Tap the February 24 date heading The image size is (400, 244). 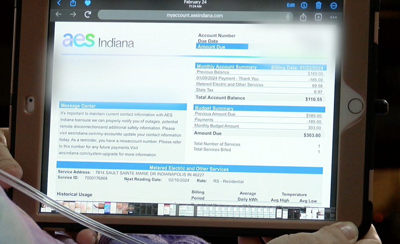tap(195, 2)
